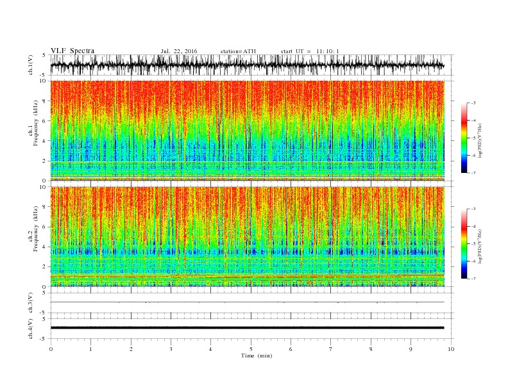This screenshot has height=392, width=508.
Task: Click the ch.4 voltage trace panel
Action: [x=252, y=329]
